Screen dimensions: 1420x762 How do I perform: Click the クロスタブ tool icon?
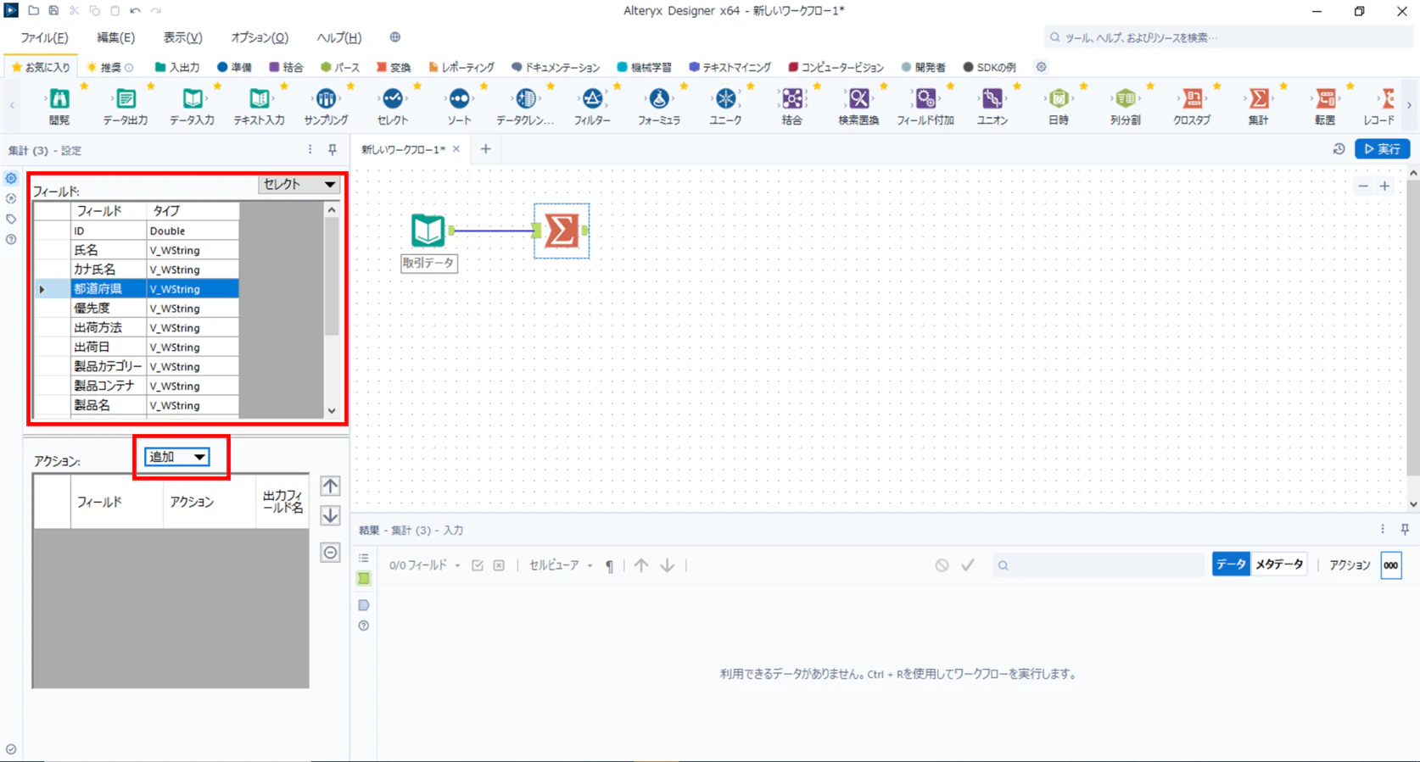click(1192, 100)
